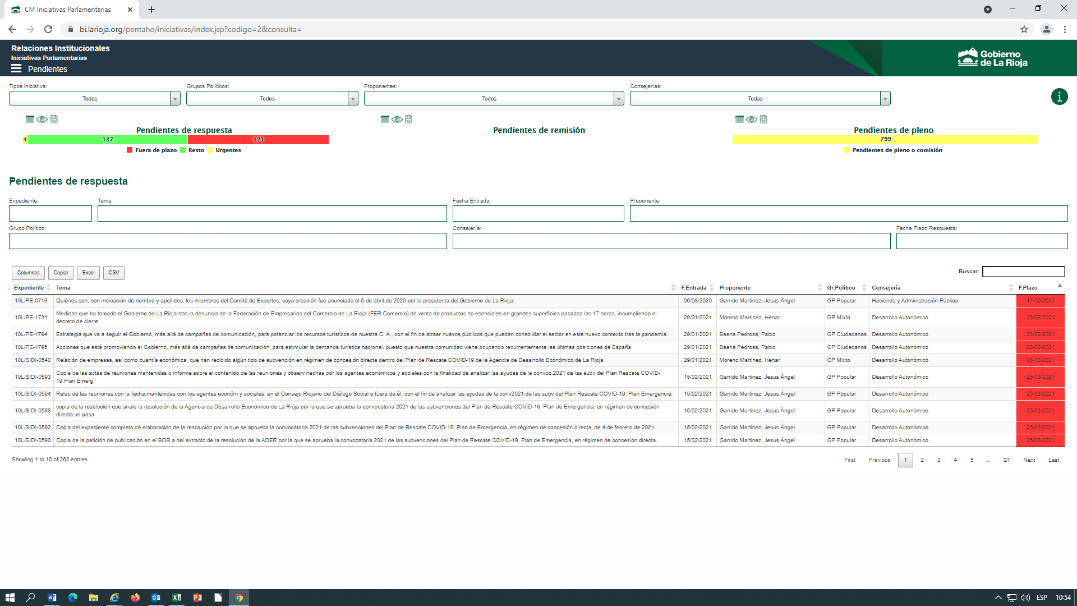Focus the Consejería filter field
The width and height of the screenshot is (1077, 606).
671,241
